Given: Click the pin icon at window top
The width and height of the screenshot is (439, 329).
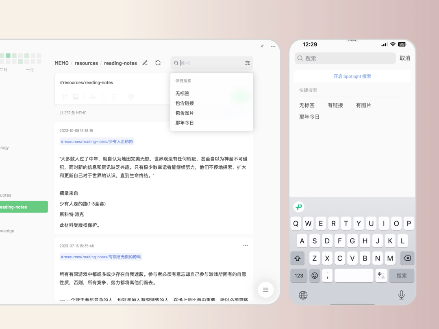Looking at the screenshot, I should point(262,46).
